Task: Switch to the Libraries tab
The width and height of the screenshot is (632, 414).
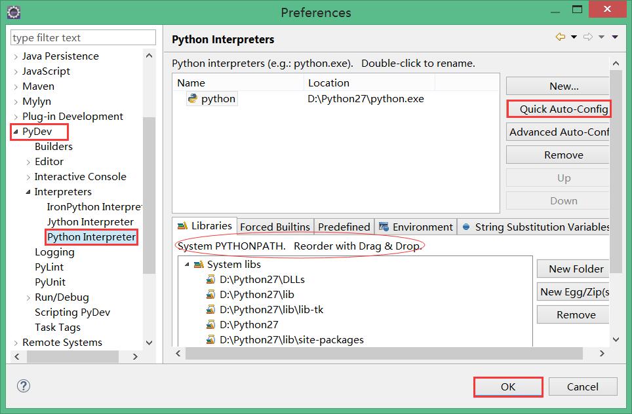Action: 205,225
